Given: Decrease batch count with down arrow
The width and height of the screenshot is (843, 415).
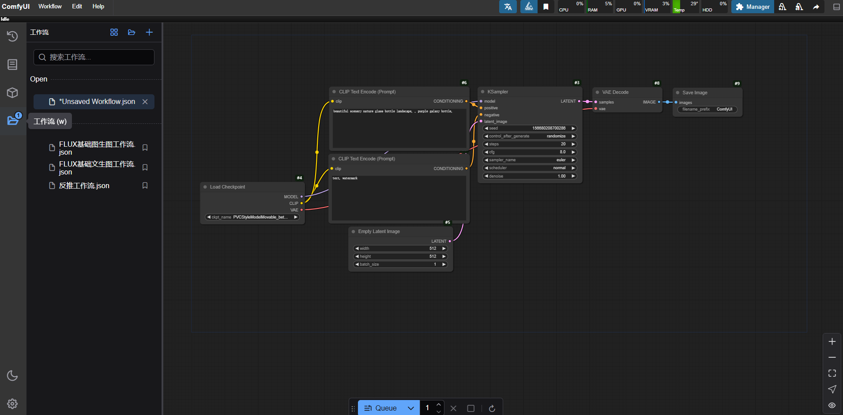Looking at the screenshot, I should tap(439, 411).
